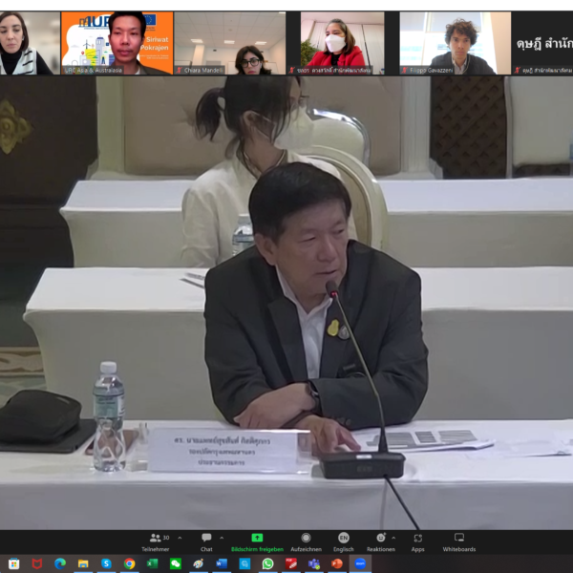Image resolution: width=573 pixels, height=573 pixels.
Task: Open PowerPoint from taskbar
Action: [x=337, y=563]
